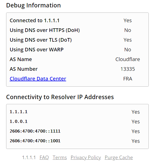This screenshot has width=162, height=164.
Task: Click the Connectivity to Resolver IP Addresses heading
Action: tap(60, 97)
